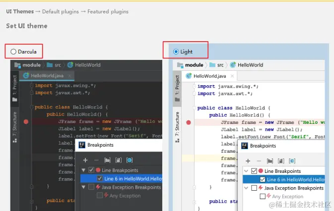Fold the HelloWorld class in Darcula editor gutter

click(32, 106)
